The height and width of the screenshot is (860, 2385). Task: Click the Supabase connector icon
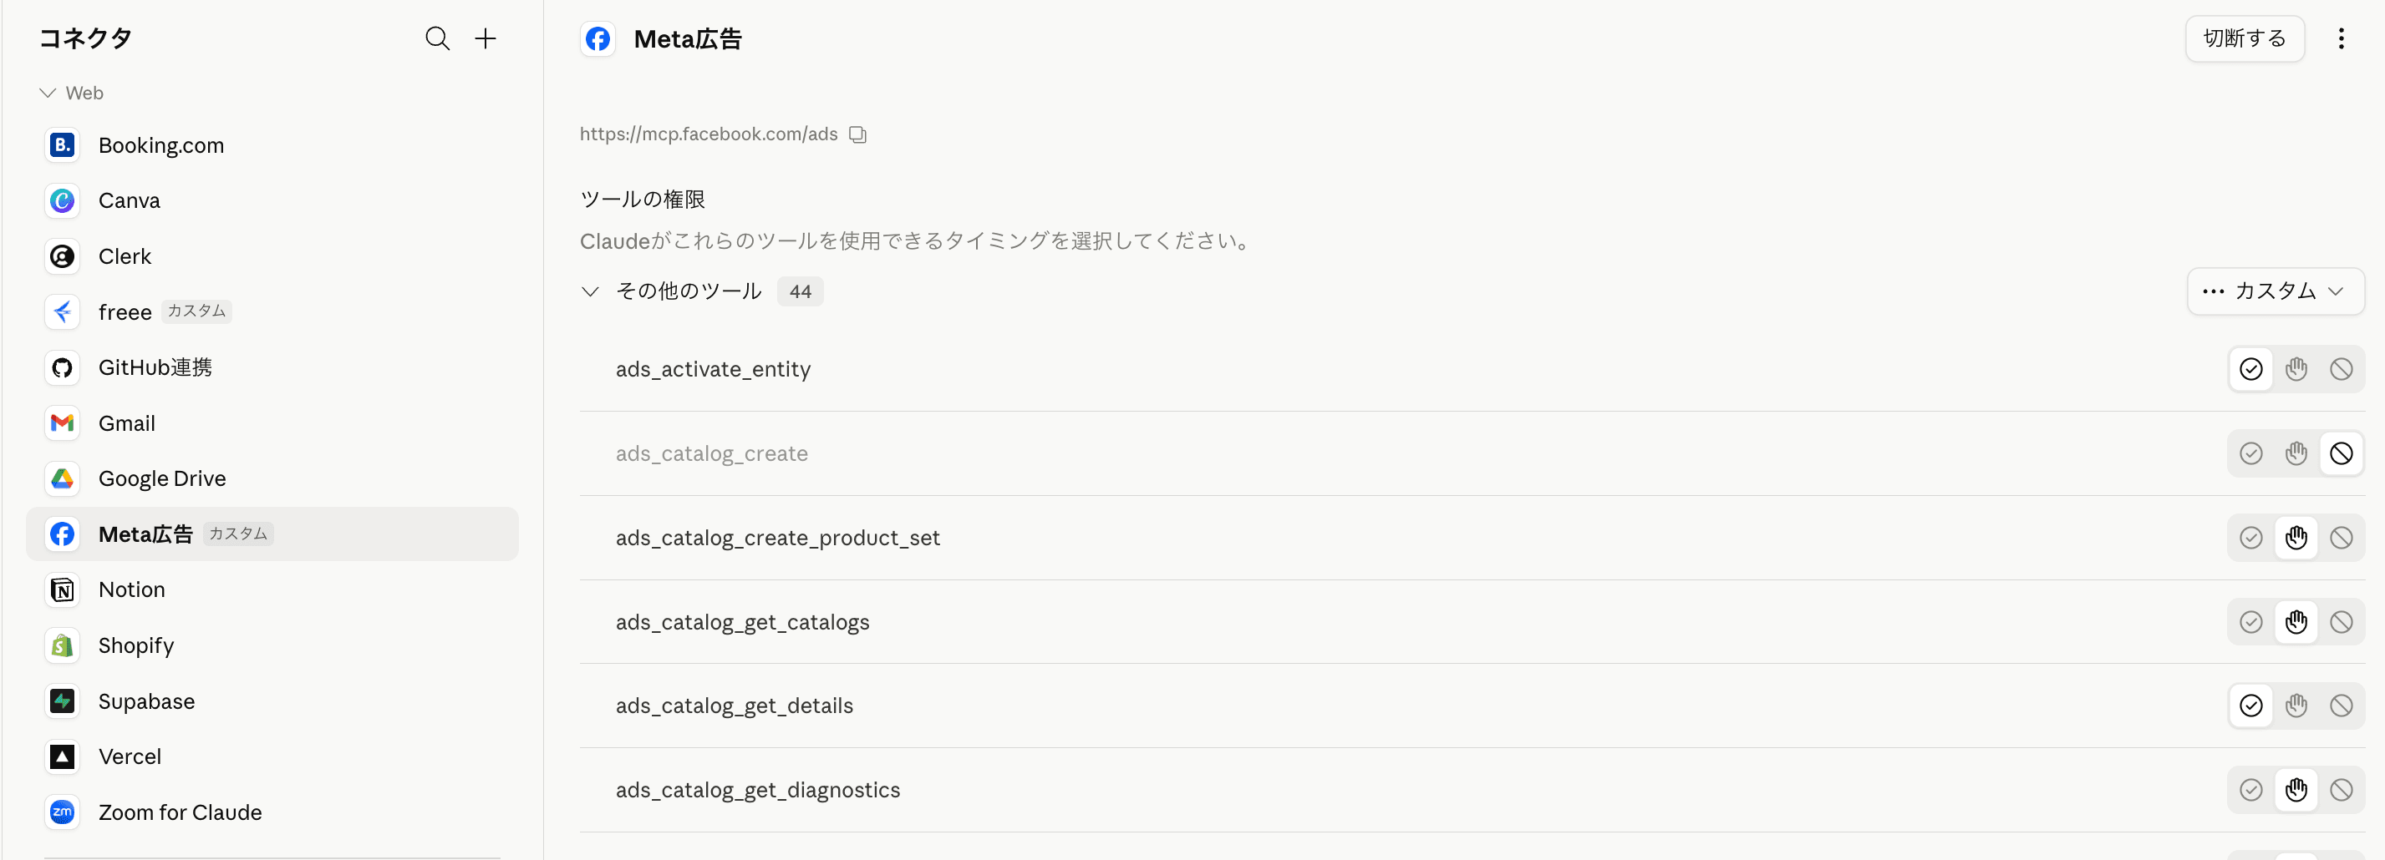coord(62,701)
